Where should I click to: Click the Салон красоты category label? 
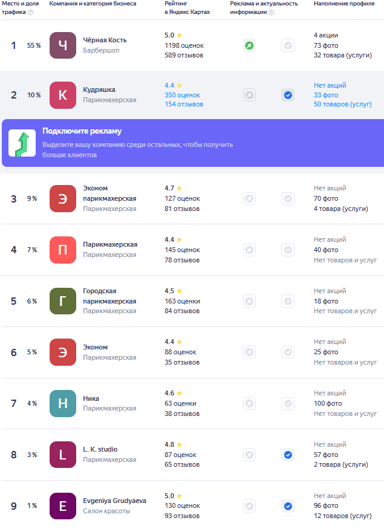106,511
